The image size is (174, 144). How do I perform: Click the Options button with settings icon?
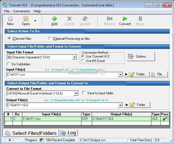pyautogui.click(x=141, y=56)
